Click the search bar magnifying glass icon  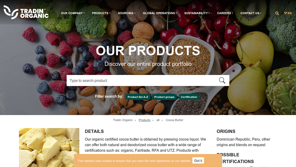point(222,81)
